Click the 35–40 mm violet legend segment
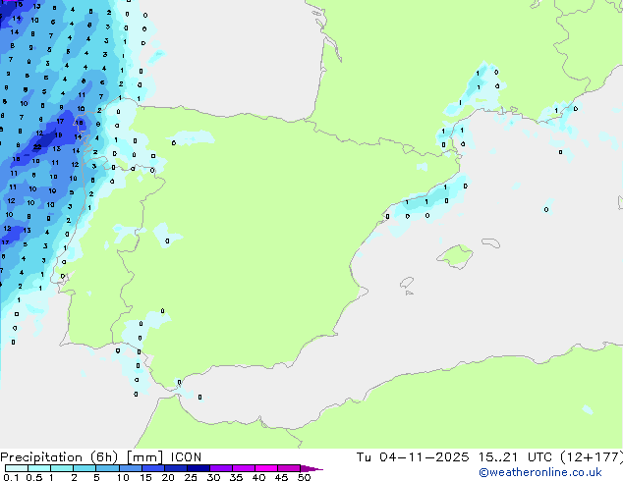The height and width of the screenshot is (481, 623). click(x=244, y=468)
